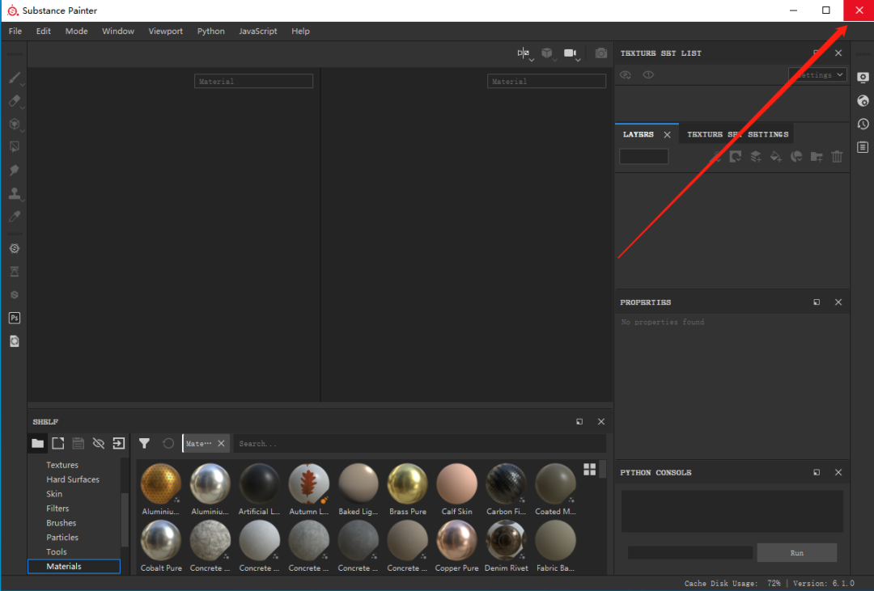Delete layer with the trash icon
The image size is (874, 591).
pyautogui.click(x=838, y=157)
